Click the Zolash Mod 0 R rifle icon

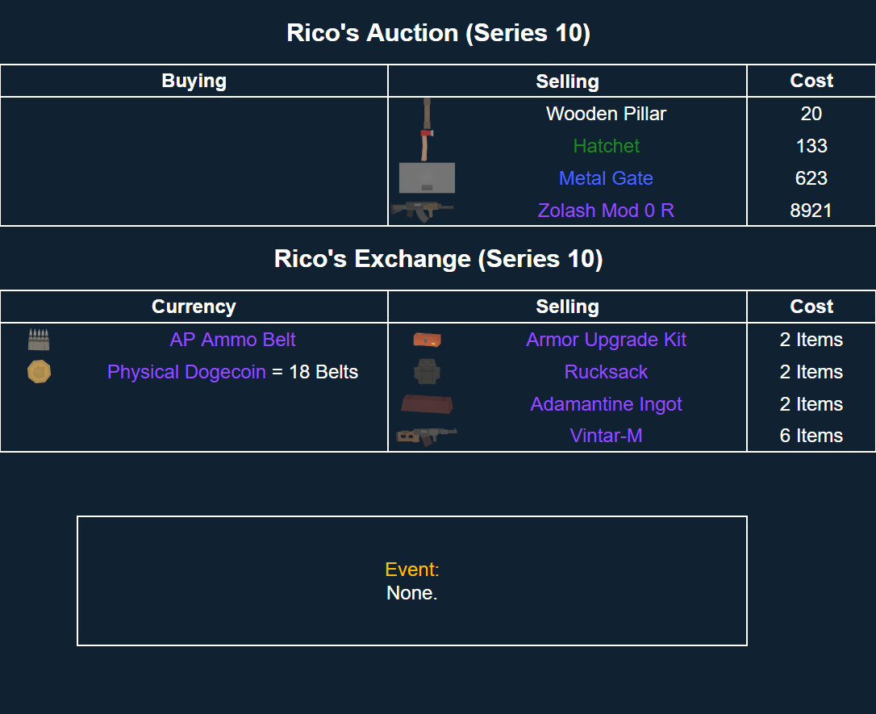[423, 211]
